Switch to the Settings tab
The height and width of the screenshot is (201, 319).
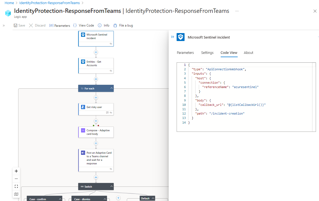click(207, 53)
